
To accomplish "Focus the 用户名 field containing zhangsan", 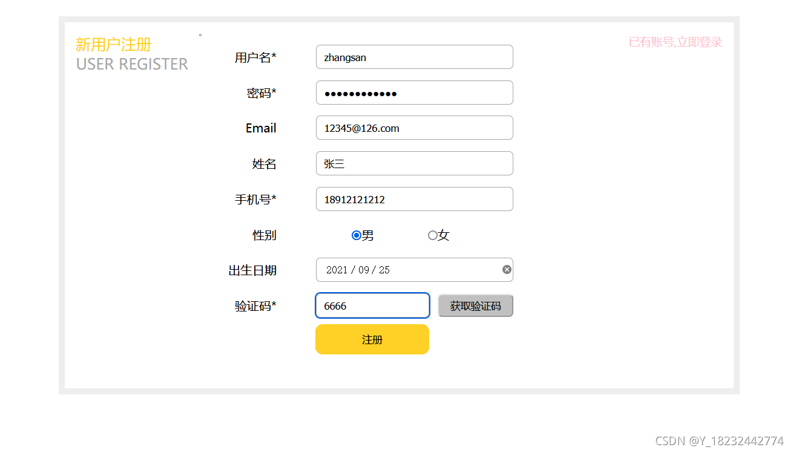I will (415, 57).
